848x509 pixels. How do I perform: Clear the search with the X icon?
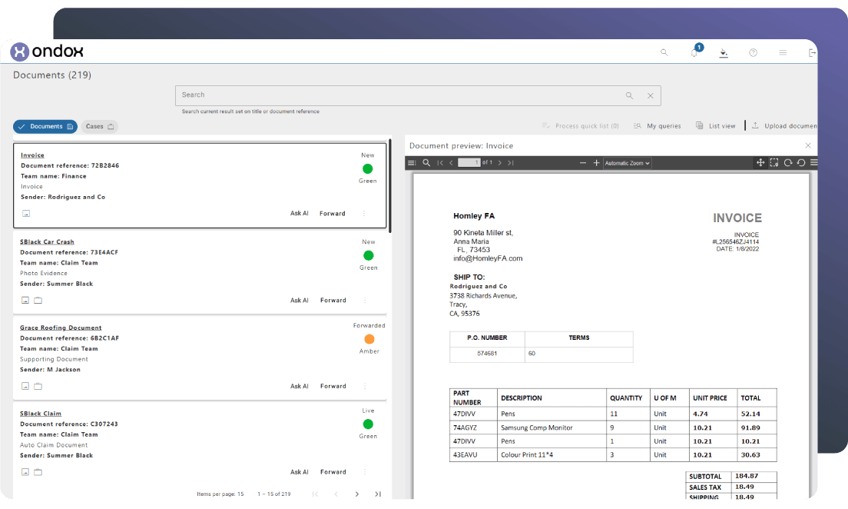click(651, 95)
